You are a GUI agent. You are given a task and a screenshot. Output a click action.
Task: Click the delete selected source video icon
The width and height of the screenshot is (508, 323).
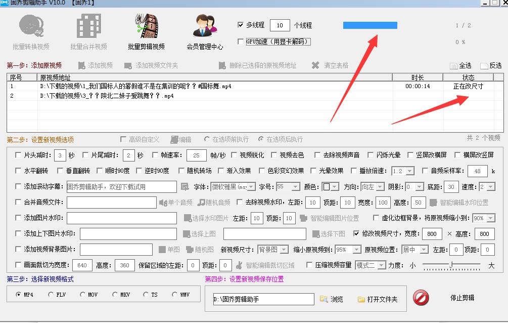222,66
